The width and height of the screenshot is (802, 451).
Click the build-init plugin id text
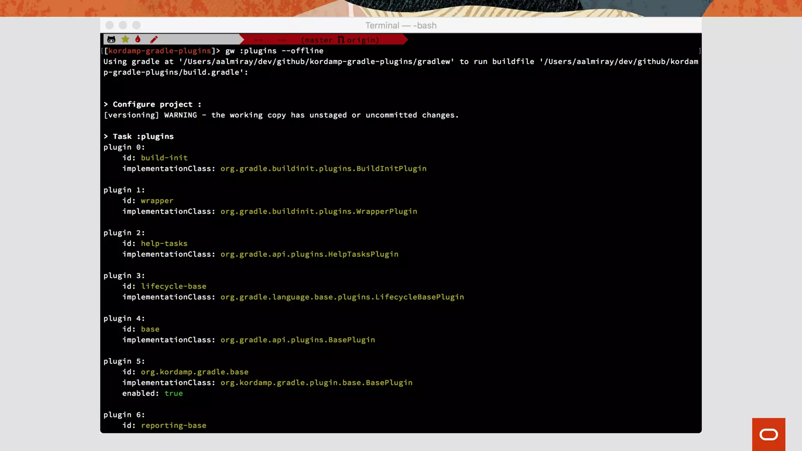pyautogui.click(x=164, y=158)
